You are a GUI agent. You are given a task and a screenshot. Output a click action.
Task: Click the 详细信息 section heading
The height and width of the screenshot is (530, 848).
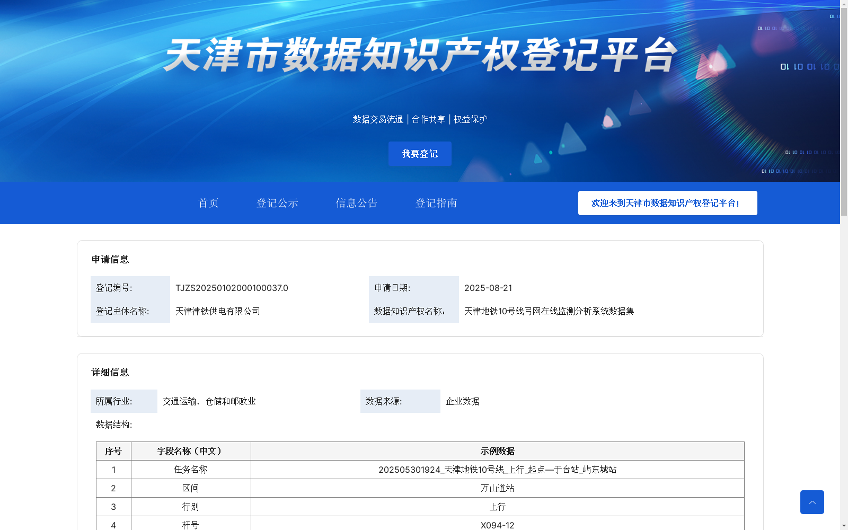pyautogui.click(x=110, y=372)
